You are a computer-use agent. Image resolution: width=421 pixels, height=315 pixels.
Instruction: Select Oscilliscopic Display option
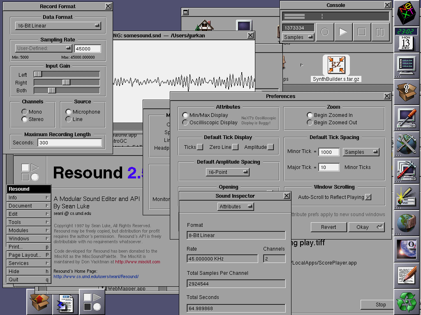[185, 123]
